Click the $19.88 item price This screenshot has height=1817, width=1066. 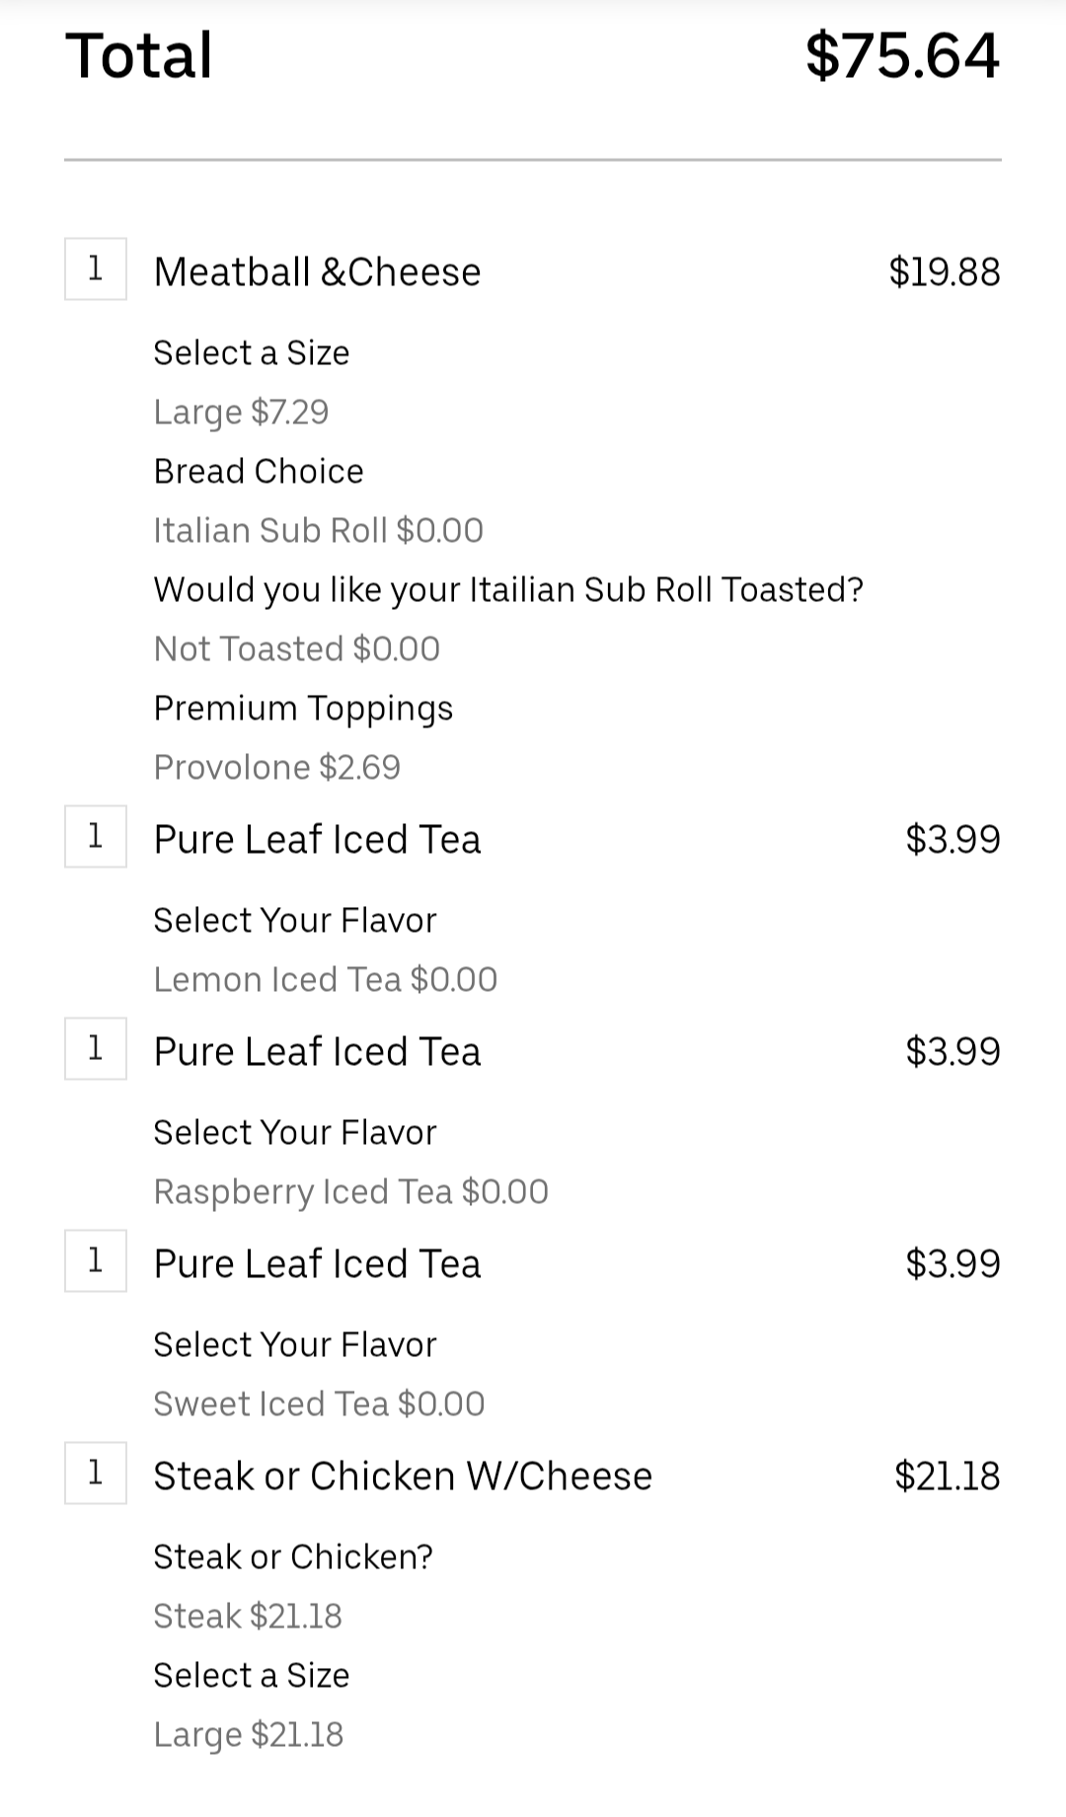944,271
